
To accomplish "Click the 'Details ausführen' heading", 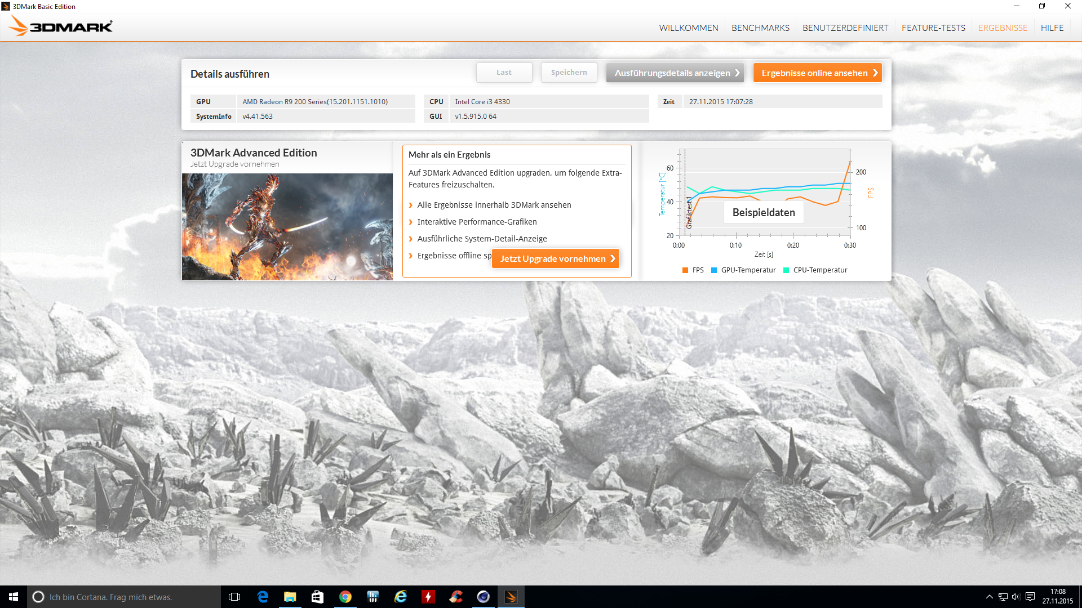I will tap(230, 74).
